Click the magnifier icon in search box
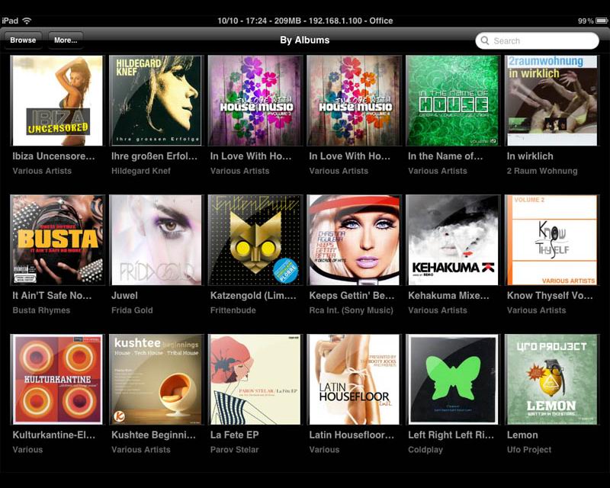The image size is (610, 488). click(485, 40)
